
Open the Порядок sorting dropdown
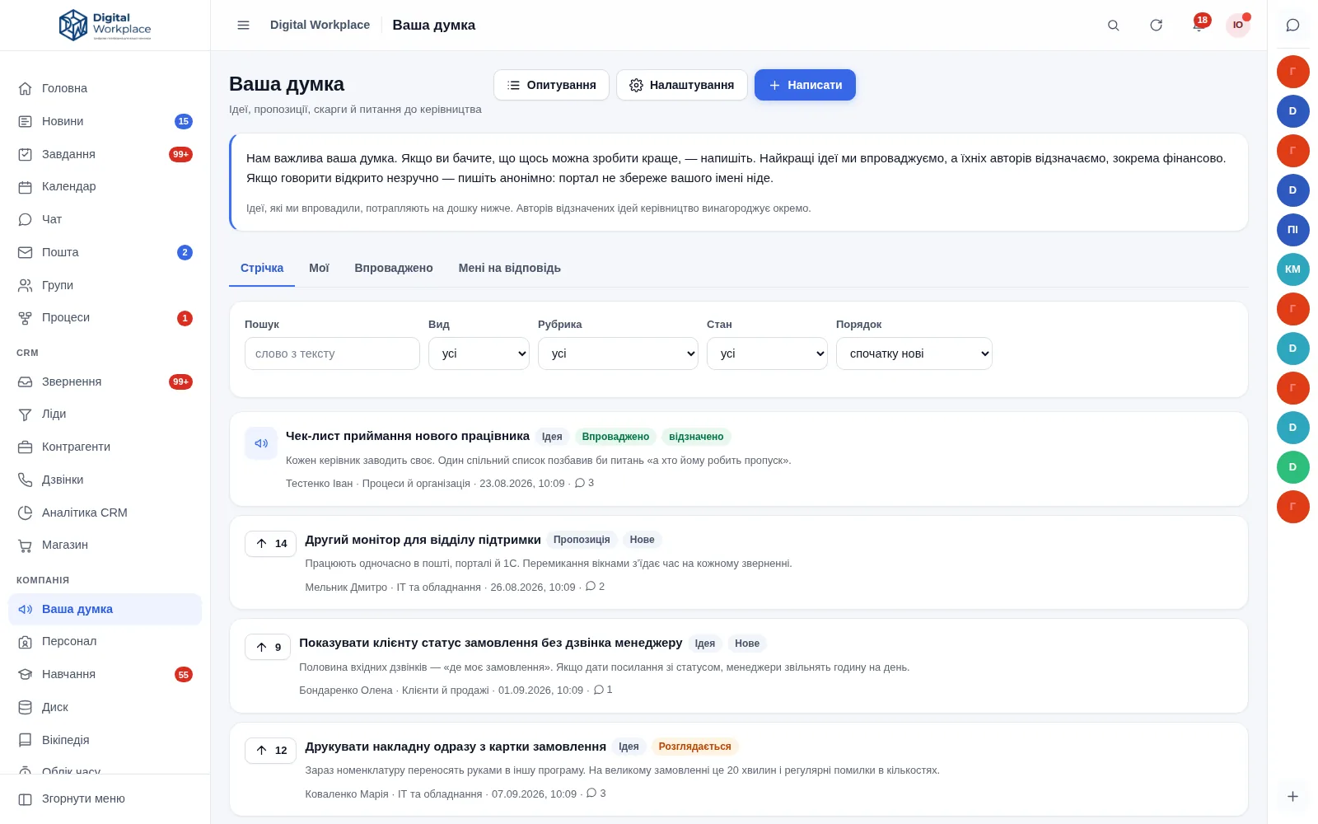point(914,353)
